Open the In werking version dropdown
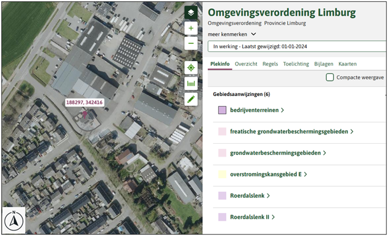 pyautogui.click(x=297, y=47)
